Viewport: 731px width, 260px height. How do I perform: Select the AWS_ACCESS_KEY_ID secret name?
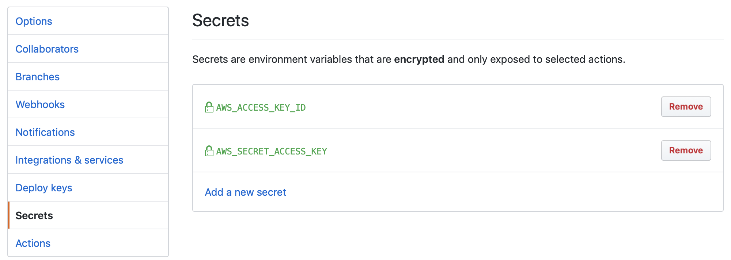tap(260, 107)
